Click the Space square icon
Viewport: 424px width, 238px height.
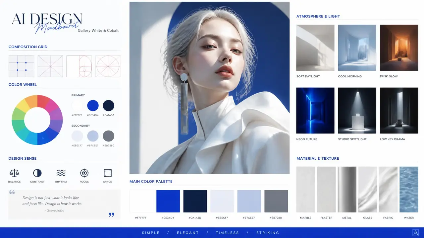click(x=108, y=173)
